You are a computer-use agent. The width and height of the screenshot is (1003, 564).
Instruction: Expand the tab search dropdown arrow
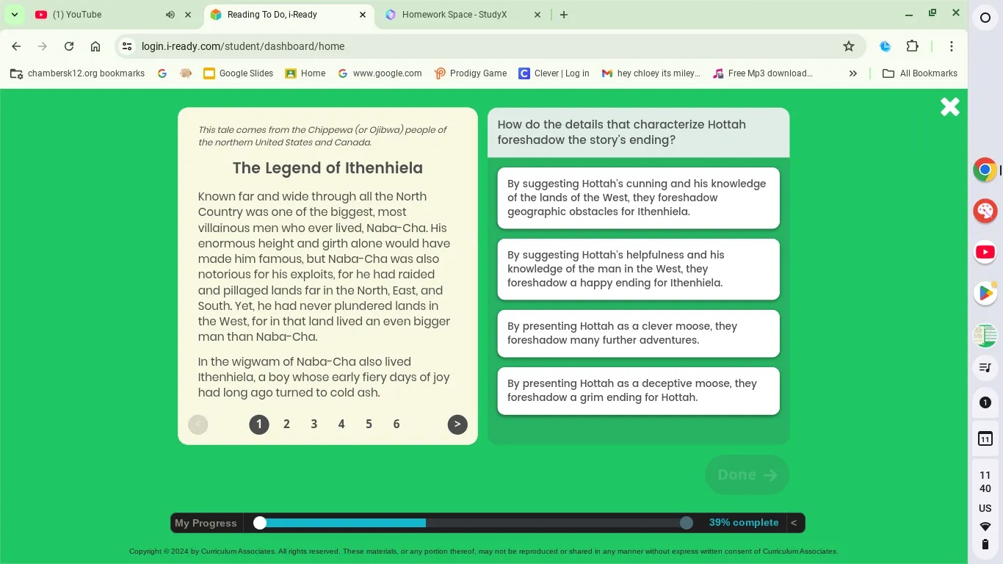pyautogui.click(x=14, y=15)
